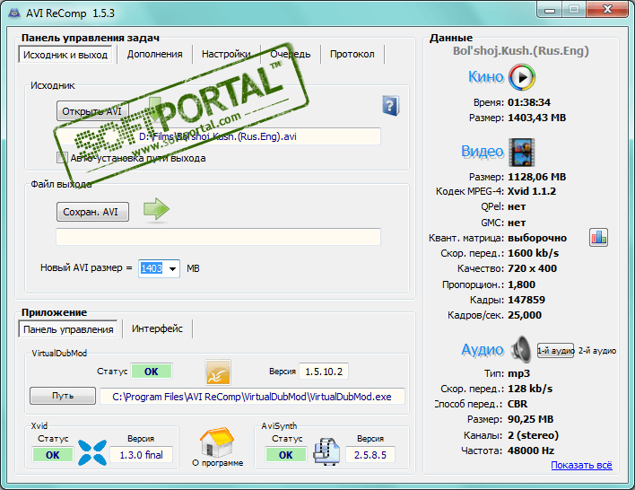Click the 1403 size value field
The width and height of the screenshot is (635, 490).
coord(152,268)
